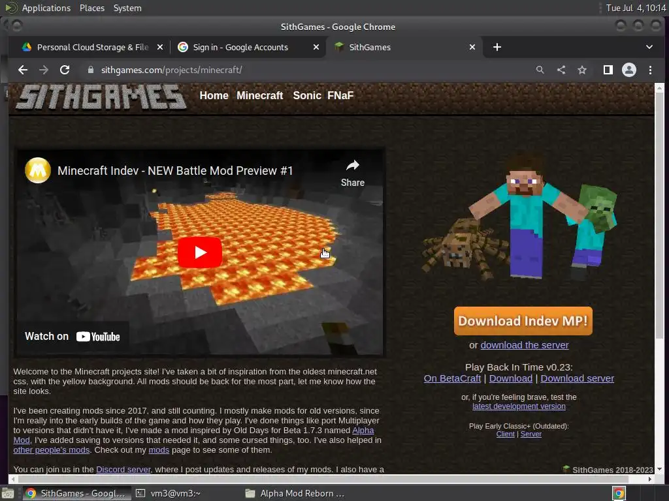Open Minecraft in site navigation

(x=259, y=95)
